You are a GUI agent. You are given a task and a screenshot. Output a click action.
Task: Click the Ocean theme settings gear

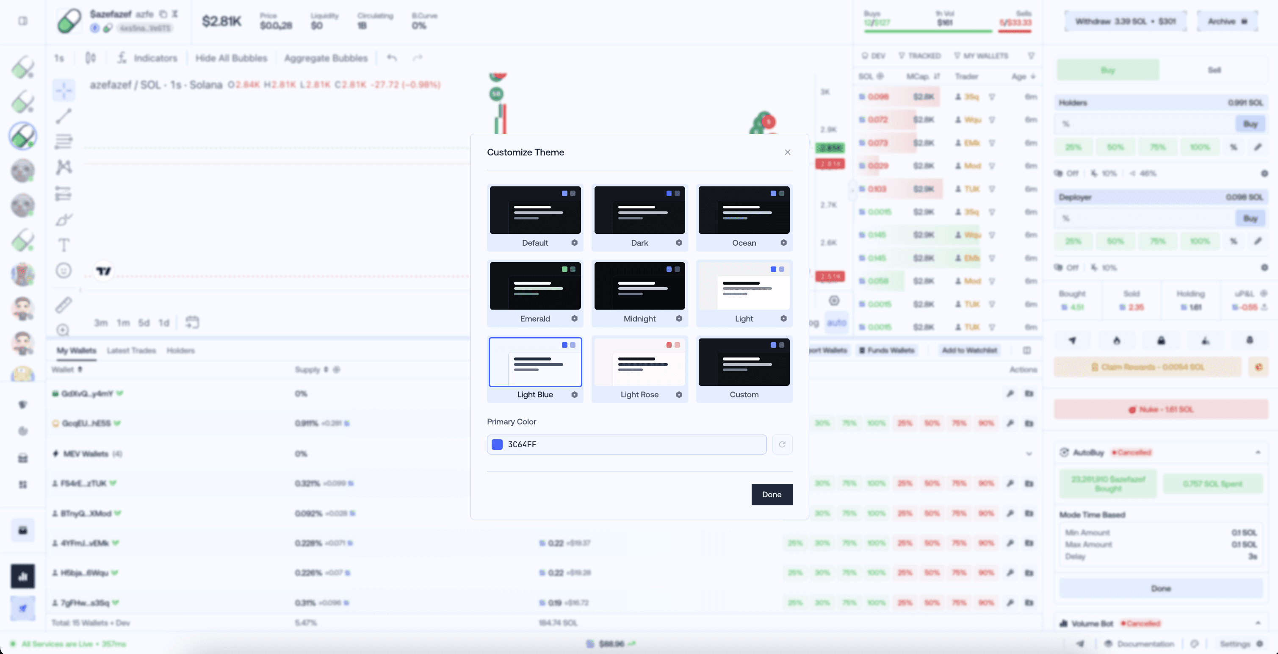pyautogui.click(x=783, y=243)
